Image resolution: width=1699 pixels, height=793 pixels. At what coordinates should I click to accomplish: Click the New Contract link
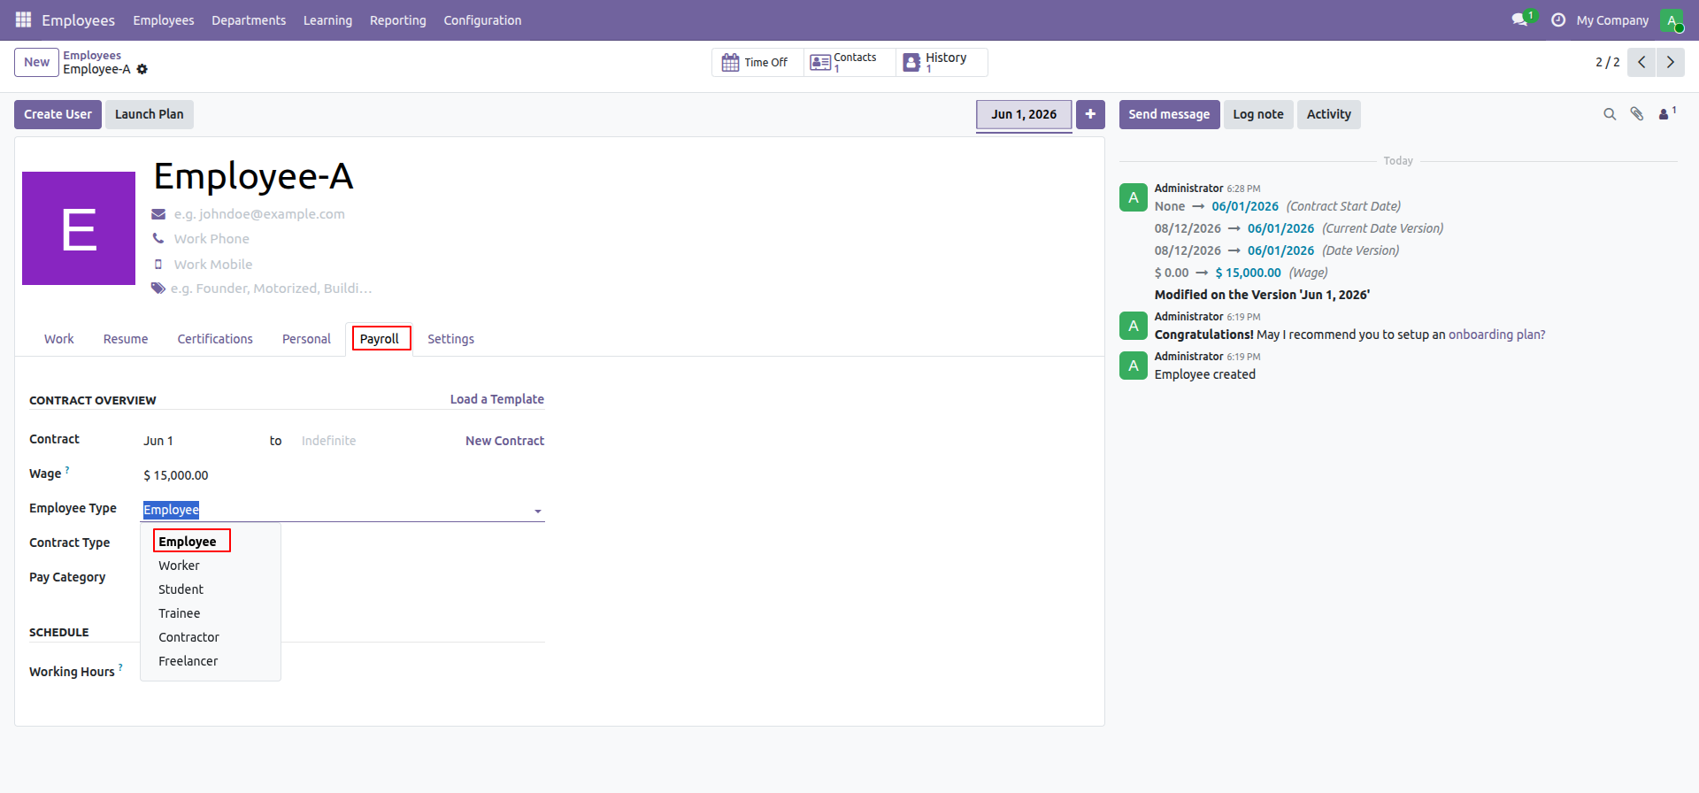(504, 441)
